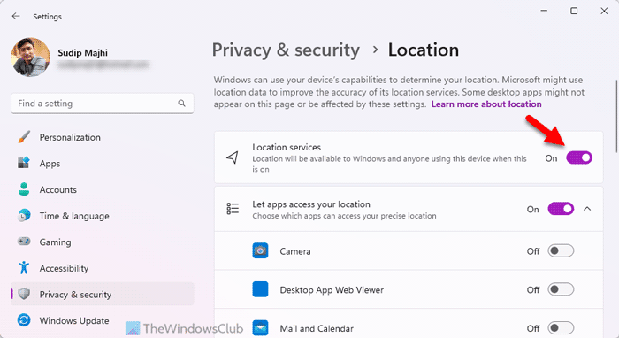Click the Sudip Majhi account name
Image resolution: width=619 pixels, height=338 pixels.
tap(82, 53)
